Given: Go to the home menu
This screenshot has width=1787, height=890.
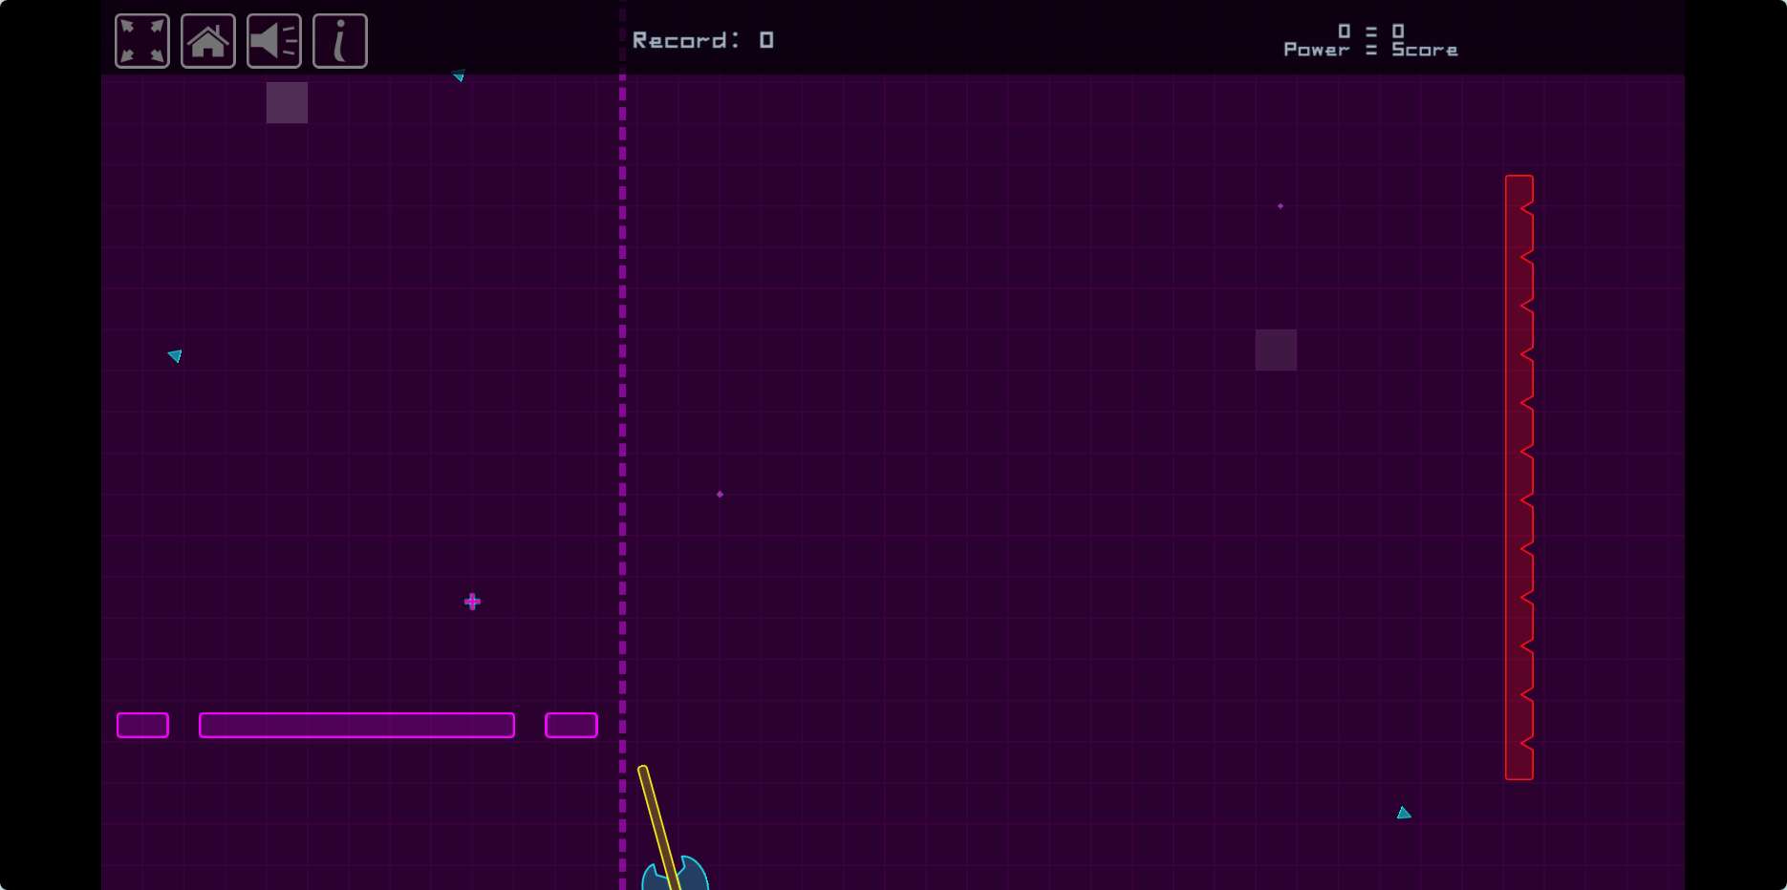Looking at the screenshot, I should tap(208, 41).
